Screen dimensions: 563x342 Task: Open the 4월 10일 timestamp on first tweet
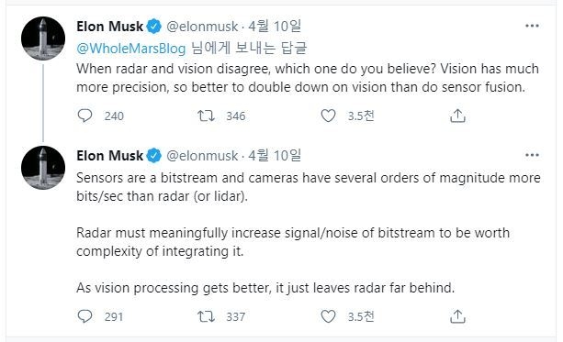pyautogui.click(x=275, y=27)
